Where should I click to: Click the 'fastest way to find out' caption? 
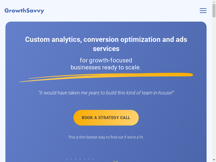(x=106, y=137)
